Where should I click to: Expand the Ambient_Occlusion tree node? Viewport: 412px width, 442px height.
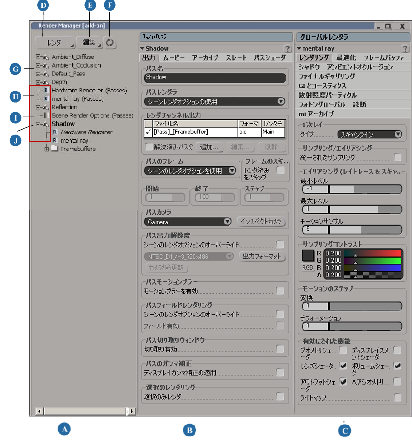point(38,65)
